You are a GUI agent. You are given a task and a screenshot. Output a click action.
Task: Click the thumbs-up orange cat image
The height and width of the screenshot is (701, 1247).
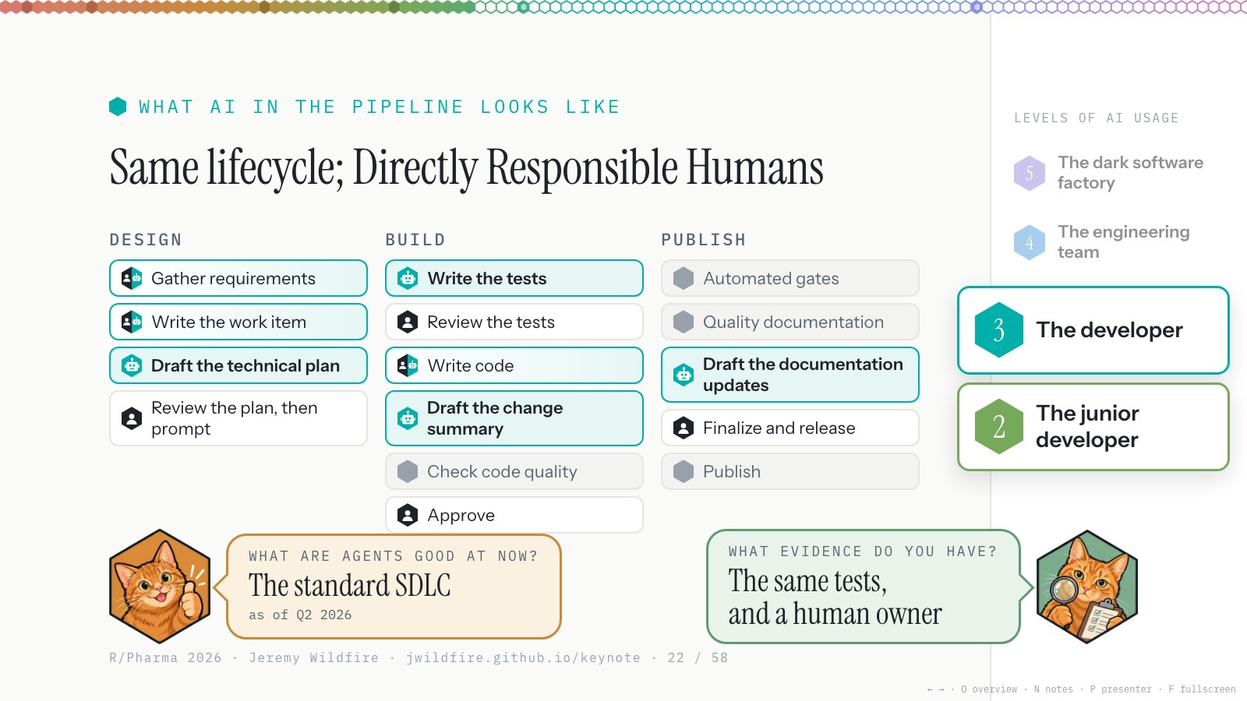point(160,587)
